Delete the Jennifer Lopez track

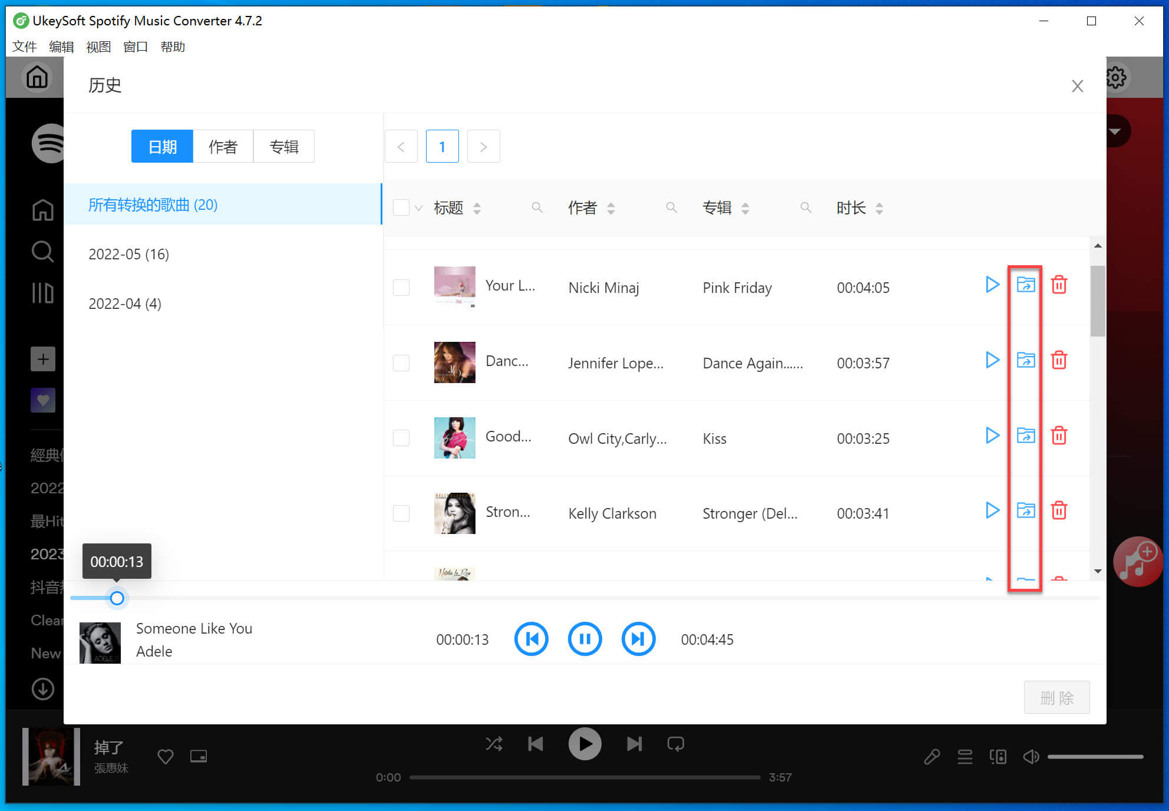point(1059,360)
